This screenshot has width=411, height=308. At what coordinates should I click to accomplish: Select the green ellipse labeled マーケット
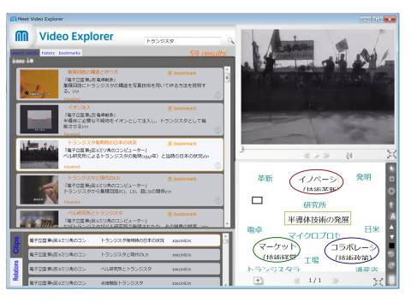[277, 250]
